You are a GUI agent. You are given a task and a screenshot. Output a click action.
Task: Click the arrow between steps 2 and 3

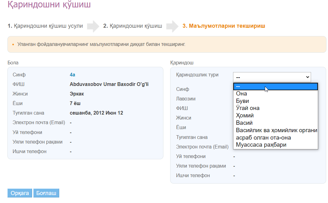[x=172, y=26]
